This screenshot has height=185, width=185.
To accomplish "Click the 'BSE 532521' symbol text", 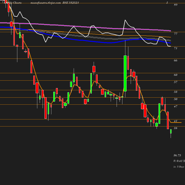I will point(71,3).
